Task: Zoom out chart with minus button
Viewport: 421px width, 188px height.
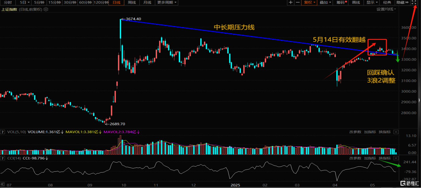Action: (298, 2)
